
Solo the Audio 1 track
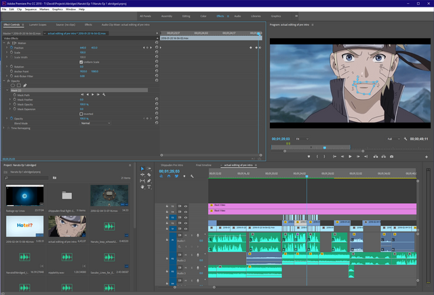tap(192, 235)
